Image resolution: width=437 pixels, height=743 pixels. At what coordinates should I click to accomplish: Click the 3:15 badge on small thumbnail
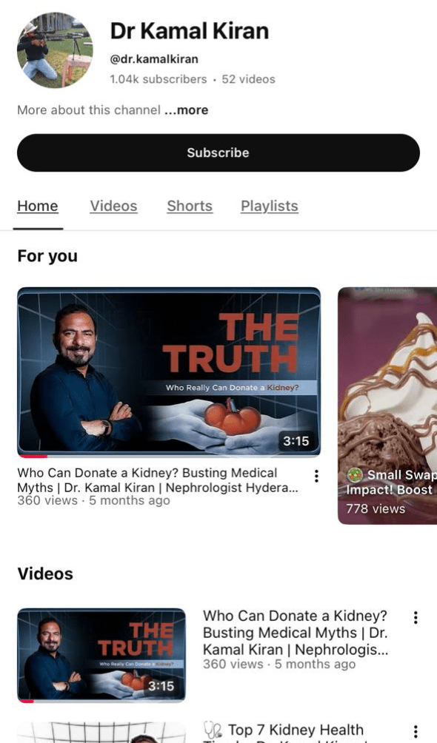click(x=161, y=686)
